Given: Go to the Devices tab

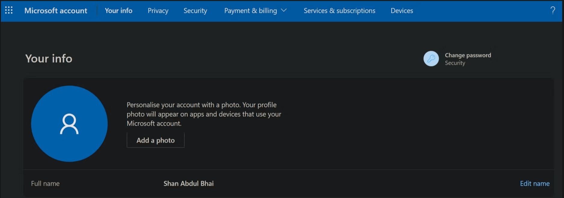Looking at the screenshot, I should tap(402, 11).
